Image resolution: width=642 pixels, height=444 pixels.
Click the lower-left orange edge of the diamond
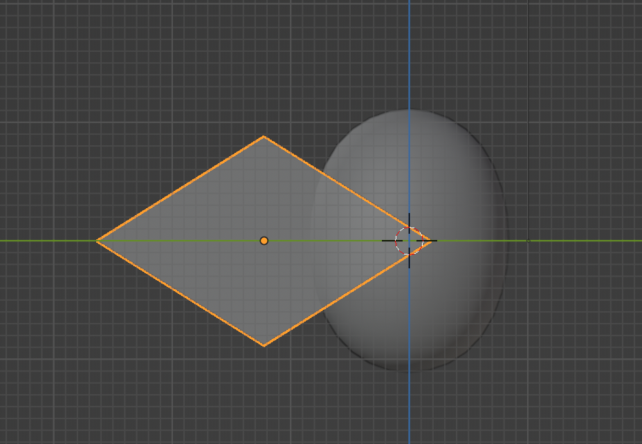click(x=180, y=293)
